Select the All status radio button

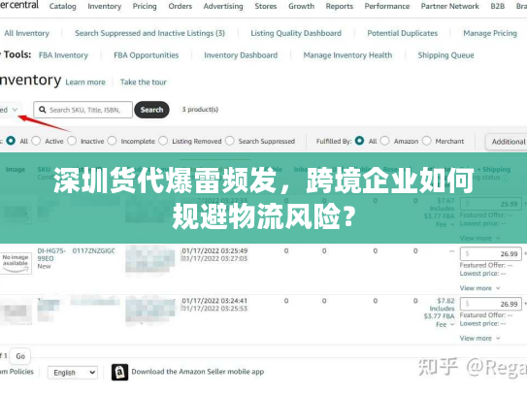[x=11, y=141]
